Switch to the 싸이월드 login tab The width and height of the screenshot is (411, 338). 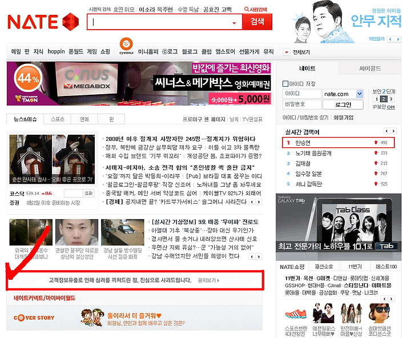tap(370, 69)
